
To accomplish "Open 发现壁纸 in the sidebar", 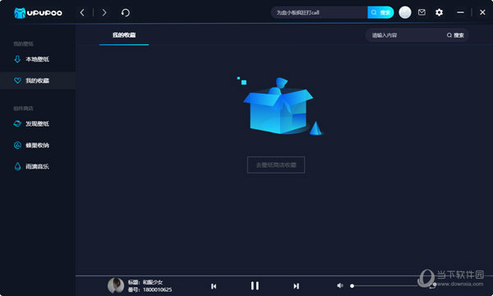I will coord(38,123).
